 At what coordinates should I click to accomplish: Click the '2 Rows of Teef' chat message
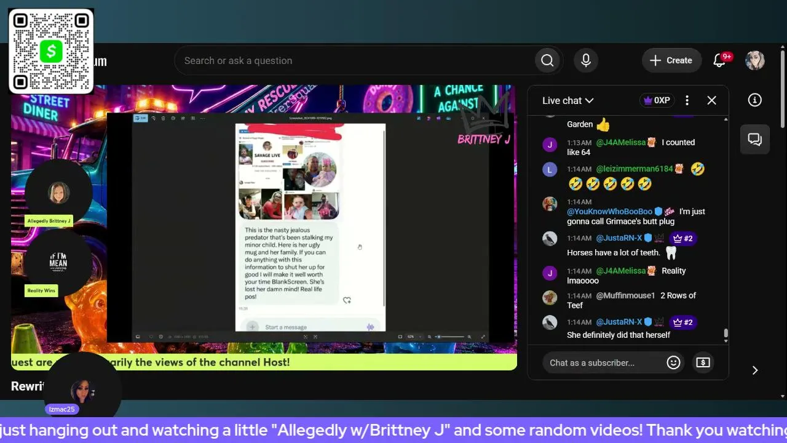[x=631, y=300]
